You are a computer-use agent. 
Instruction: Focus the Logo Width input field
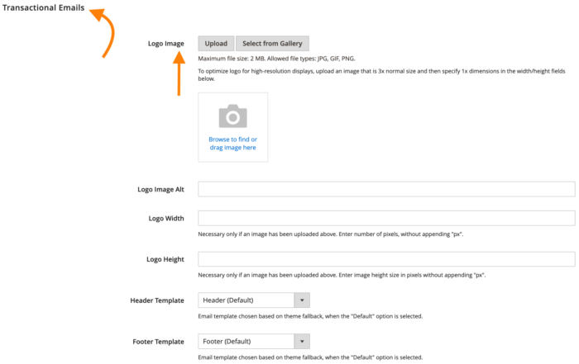tap(386, 218)
